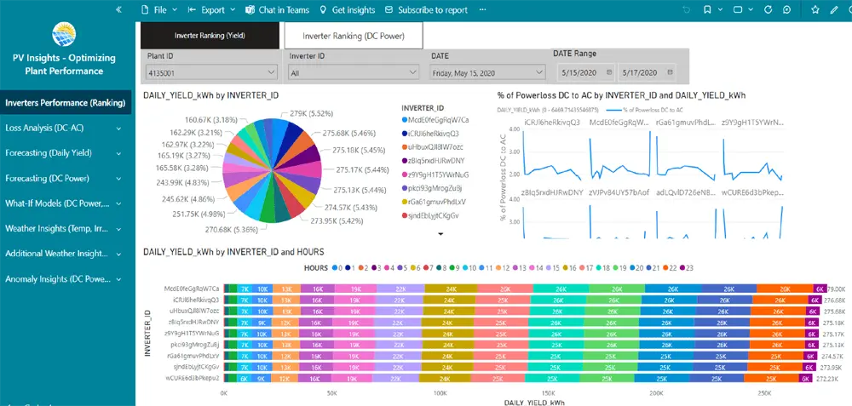
Task: Favorite this report with star icon
Action: click(x=814, y=10)
